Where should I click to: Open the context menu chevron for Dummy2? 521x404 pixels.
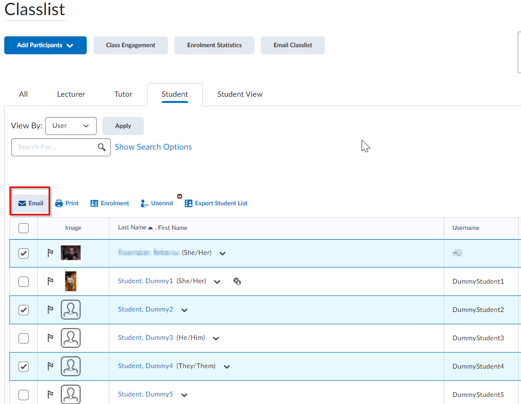point(184,310)
